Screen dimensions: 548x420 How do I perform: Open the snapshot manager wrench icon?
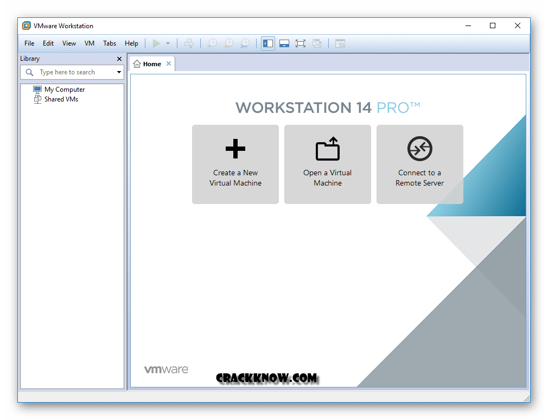click(x=245, y=43)
